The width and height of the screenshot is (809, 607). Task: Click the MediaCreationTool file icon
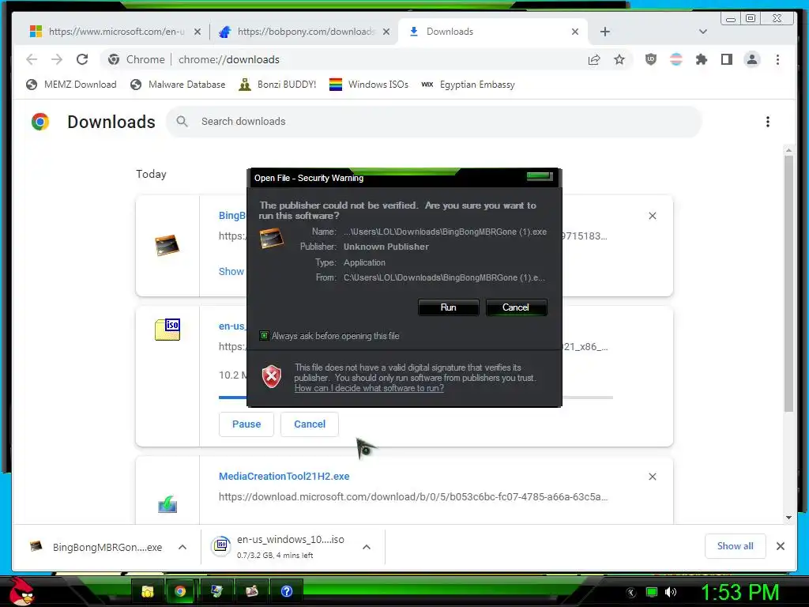coord(167,503)
